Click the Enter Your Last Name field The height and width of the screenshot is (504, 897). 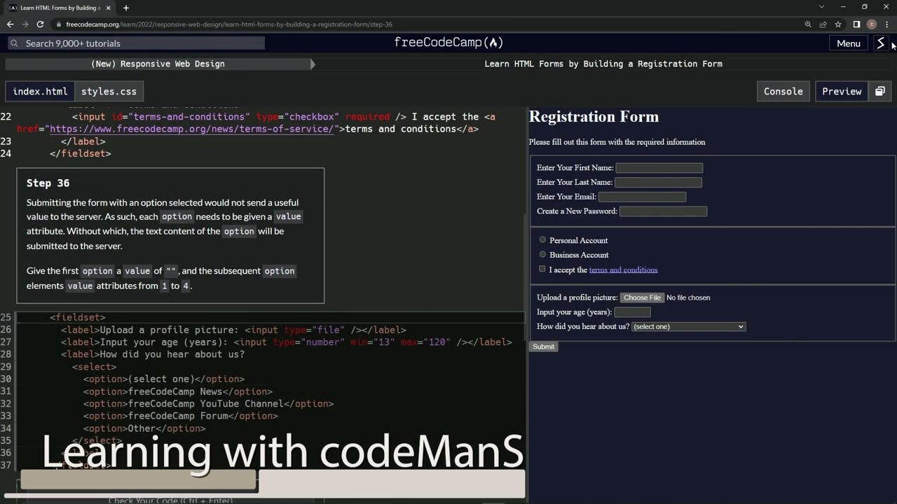click(x=658, y=182)
